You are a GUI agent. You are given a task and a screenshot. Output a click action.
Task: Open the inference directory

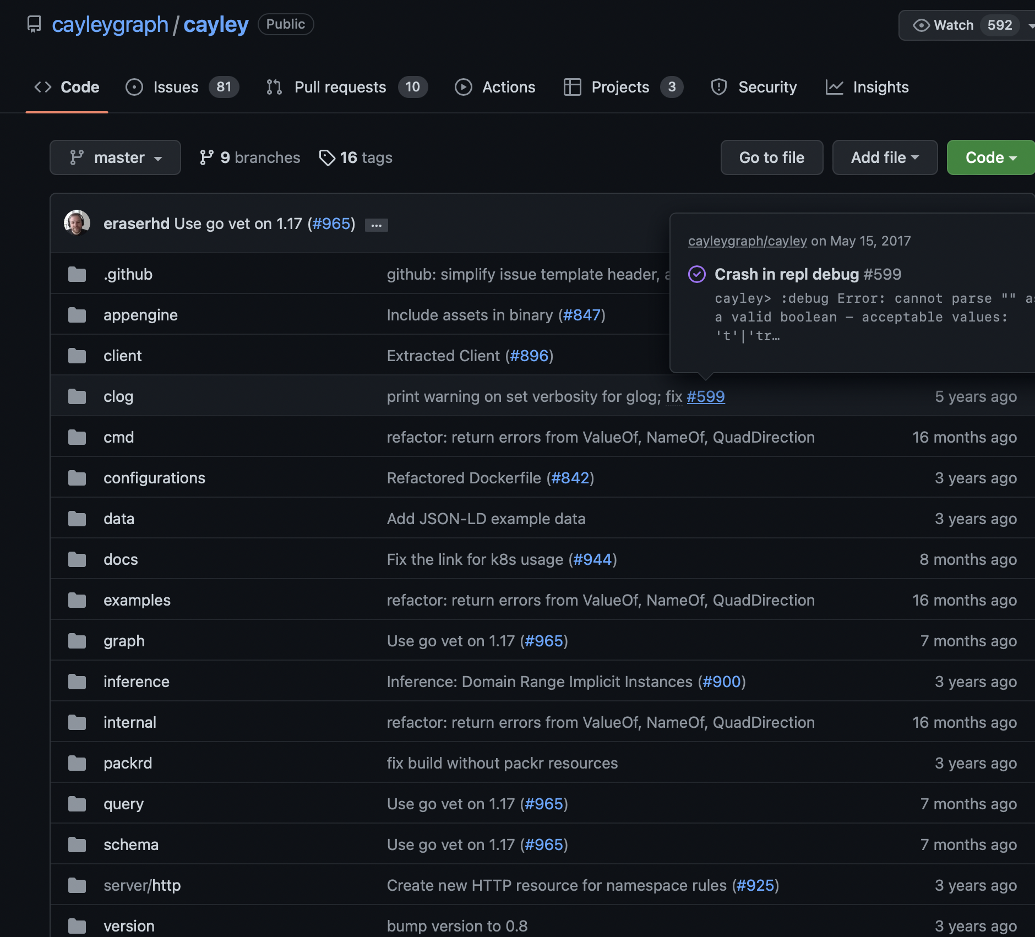click(137, 682)
